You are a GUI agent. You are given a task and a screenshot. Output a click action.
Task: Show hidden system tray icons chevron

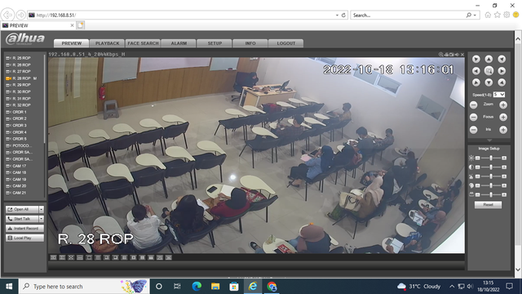(x=452, y=287)
